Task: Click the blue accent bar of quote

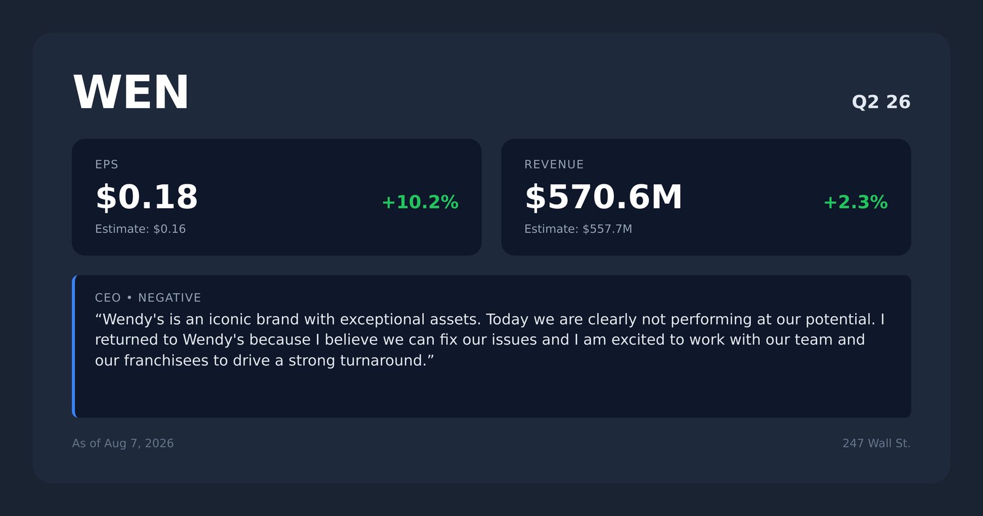Action: (74, 346)
